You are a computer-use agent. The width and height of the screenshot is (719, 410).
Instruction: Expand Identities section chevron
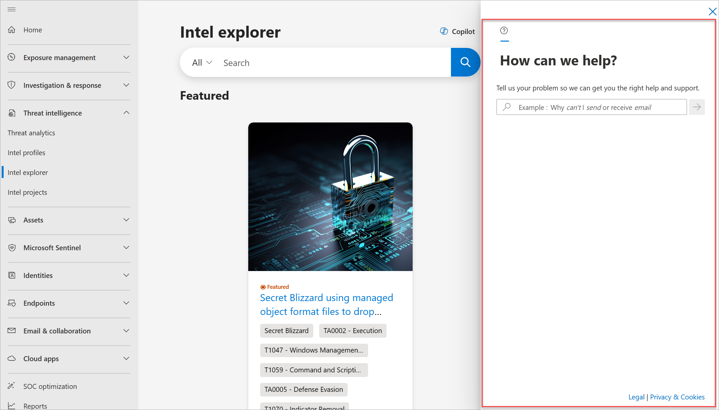tap(126, 275)
